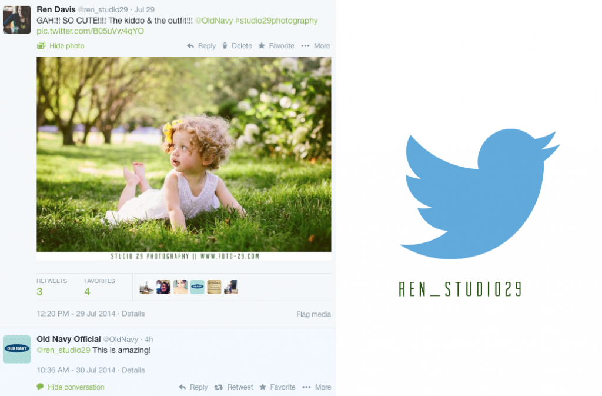Click the Retweet icon on Old Navy reply

pyautogui.click(x=219, y=387)
